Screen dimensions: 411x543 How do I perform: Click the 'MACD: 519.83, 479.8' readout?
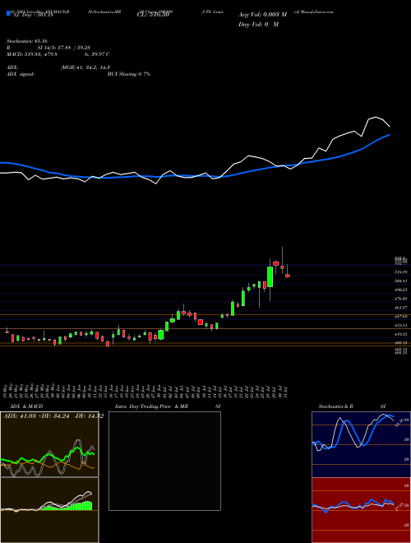32,54
